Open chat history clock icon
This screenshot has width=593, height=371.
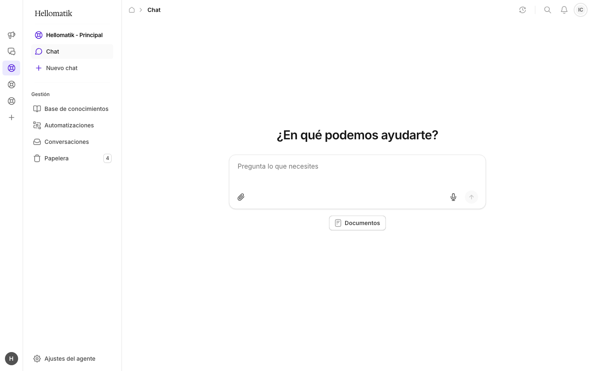coord(523,10)
